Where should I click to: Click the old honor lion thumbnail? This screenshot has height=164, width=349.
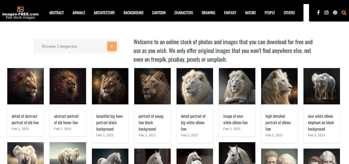click(x=68, y=86)
